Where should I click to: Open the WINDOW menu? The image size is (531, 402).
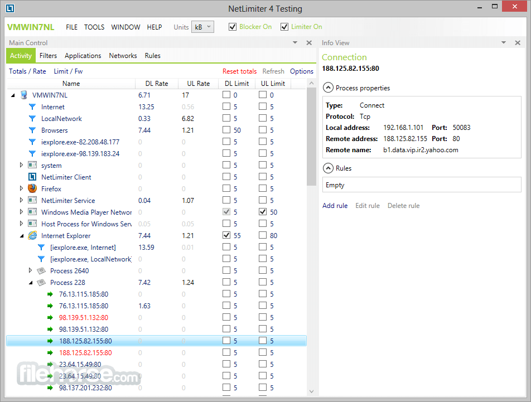coord(125,27)
